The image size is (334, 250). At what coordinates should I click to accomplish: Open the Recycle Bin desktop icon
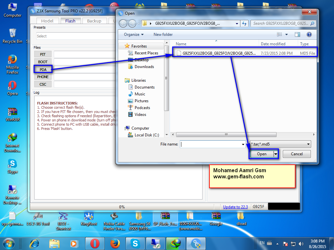(x=12, y=36)
